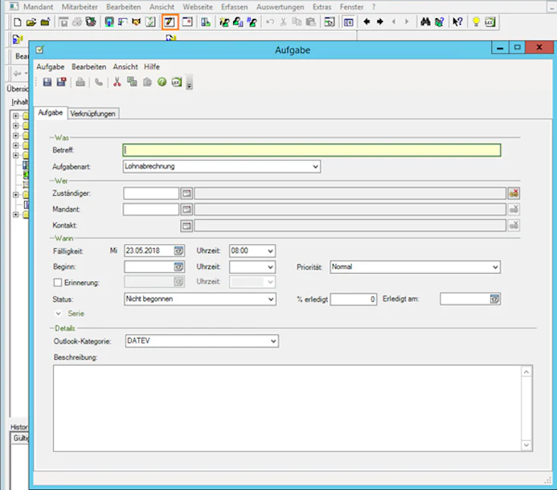Click the Beschreibung scrollbar up arrow
The width and height of the screenshot is (557, 490).
click(x=527, y=372)
